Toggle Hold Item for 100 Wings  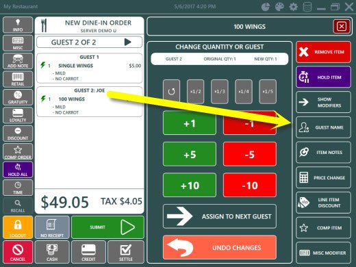(x=323, y=77)
